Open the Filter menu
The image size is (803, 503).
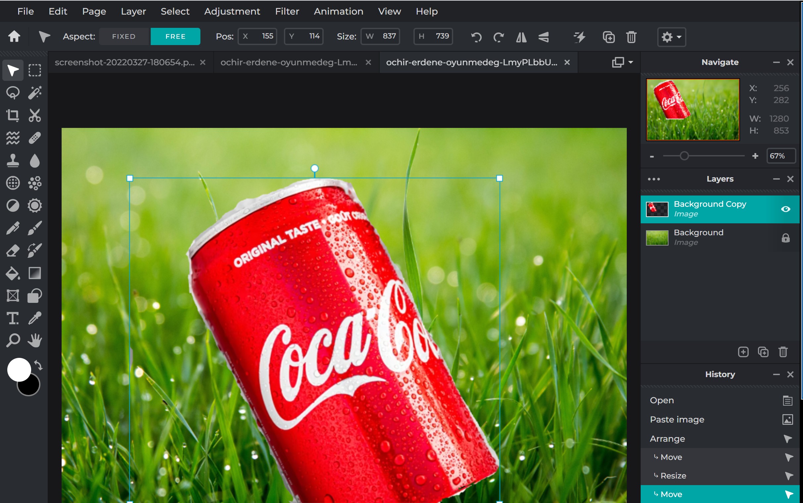[x=287, y=11]
